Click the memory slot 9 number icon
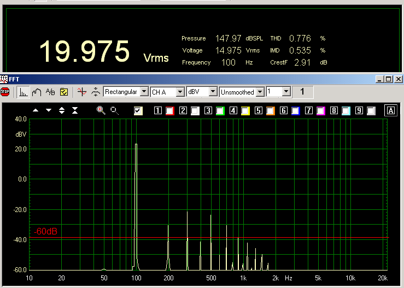Screen dimensions: 404x288 [x=359, y=110]
